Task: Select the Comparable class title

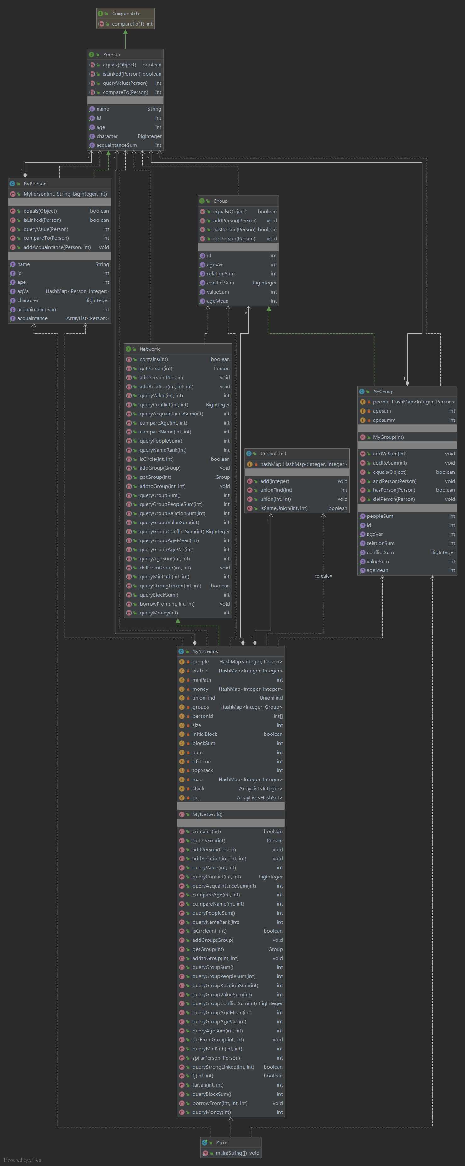Action: (x=126, y=14)
